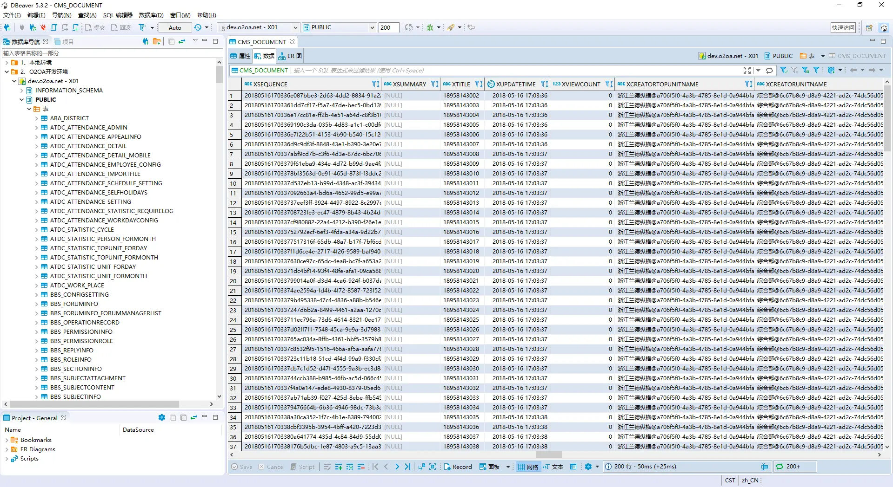Select the ATDC_WORK_PLACE table in tree
The width and height of the screenshot is (893, 487).
[77, 285]
